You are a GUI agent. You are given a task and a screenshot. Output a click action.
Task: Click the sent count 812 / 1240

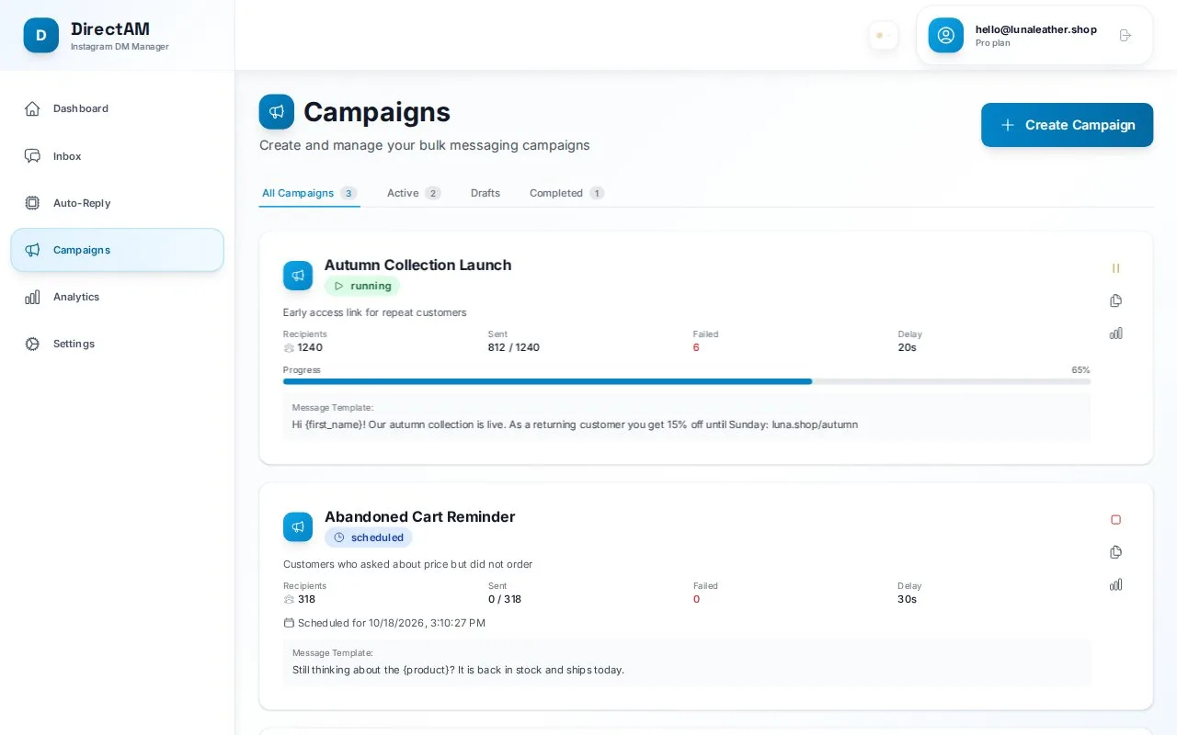(514, 347)
